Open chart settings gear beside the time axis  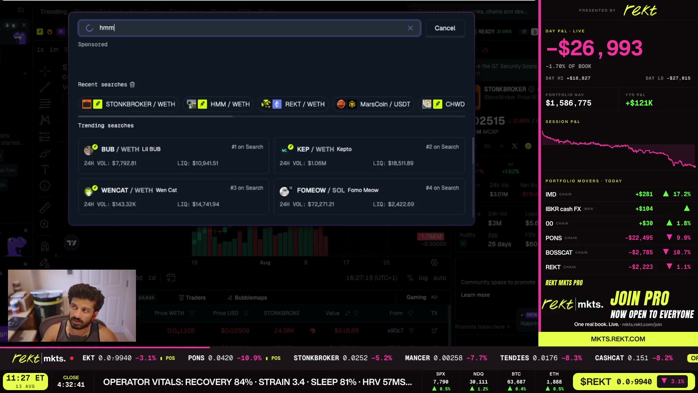[434, 262]
